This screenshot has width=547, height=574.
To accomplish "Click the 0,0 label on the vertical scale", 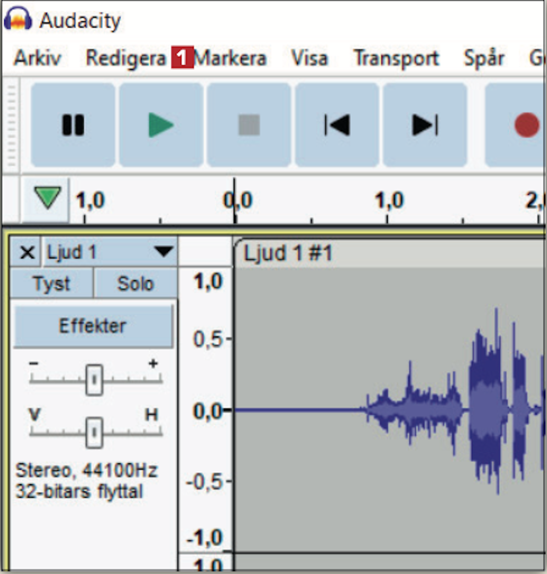I will tap(208, 411).
